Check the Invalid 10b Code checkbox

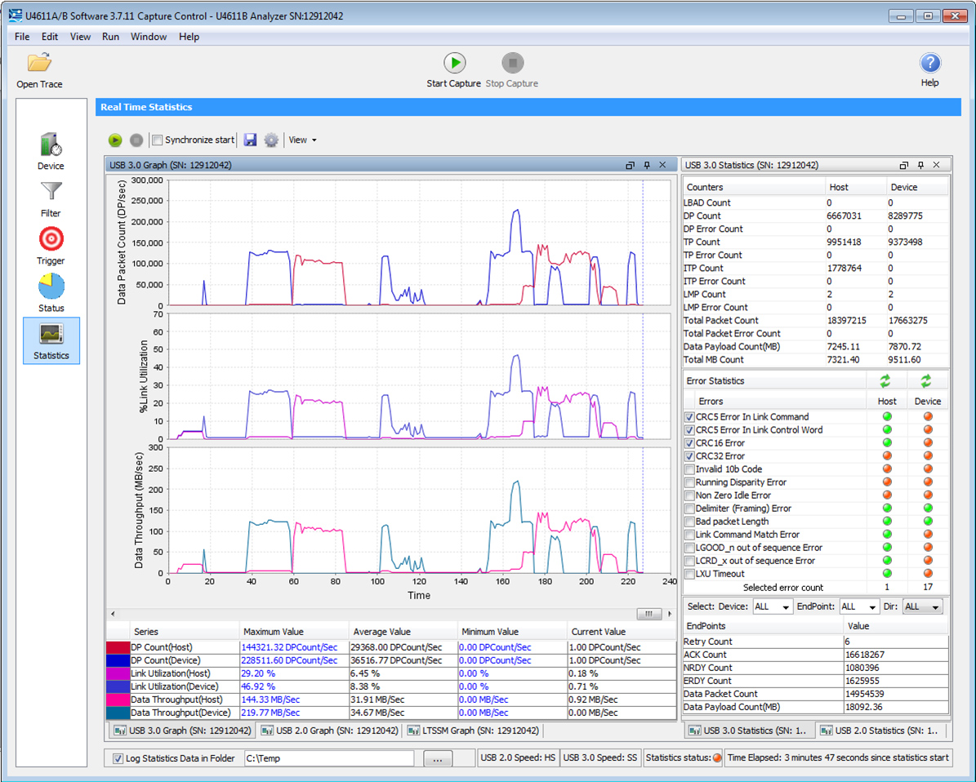[689, 469]
